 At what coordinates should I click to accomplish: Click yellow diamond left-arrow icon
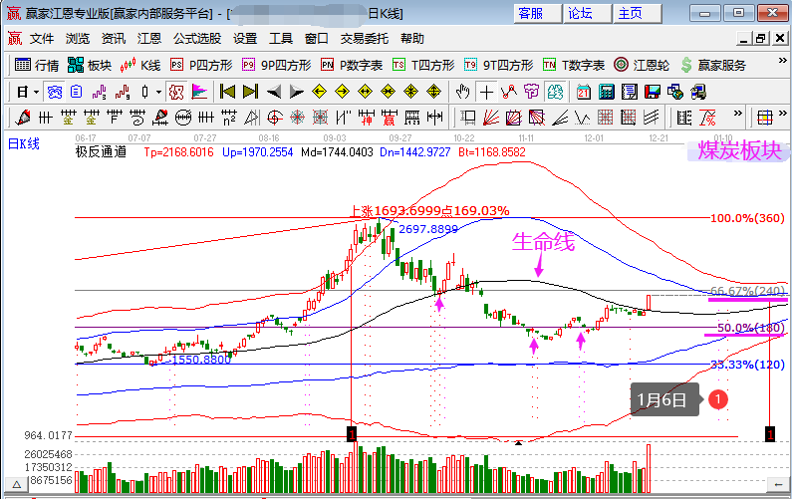point(319,92)
